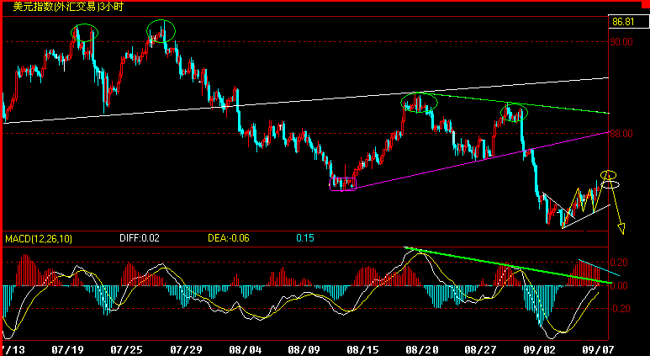Image resolution: width=650 pixels, height=356 pixels.
Task: Click the 09/02 date label
Action: tap(541, 350)
